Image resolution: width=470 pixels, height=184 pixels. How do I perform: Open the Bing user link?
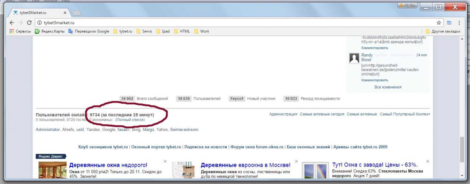(136, 129)
